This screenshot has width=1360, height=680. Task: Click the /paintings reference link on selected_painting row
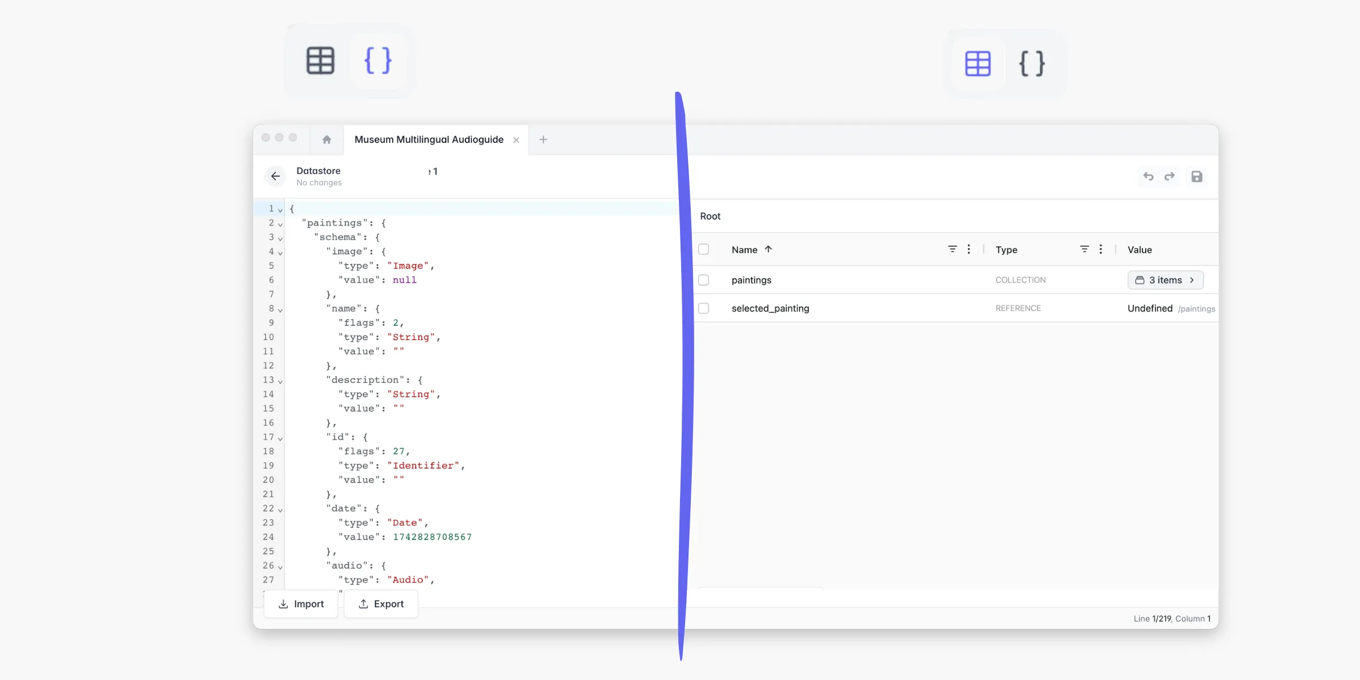click(1197, 309)
